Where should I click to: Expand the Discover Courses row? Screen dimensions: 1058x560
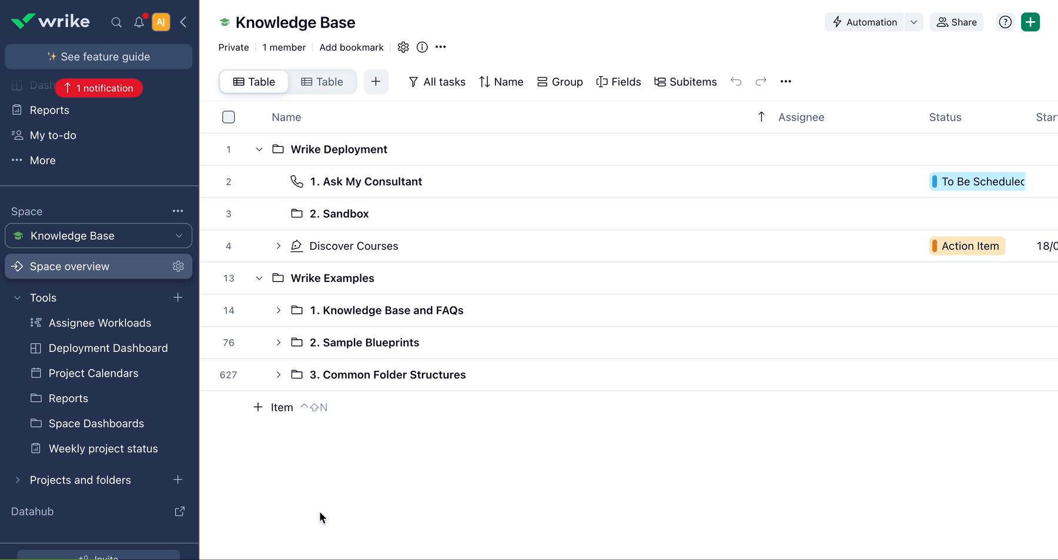click(x=278, y=246)
